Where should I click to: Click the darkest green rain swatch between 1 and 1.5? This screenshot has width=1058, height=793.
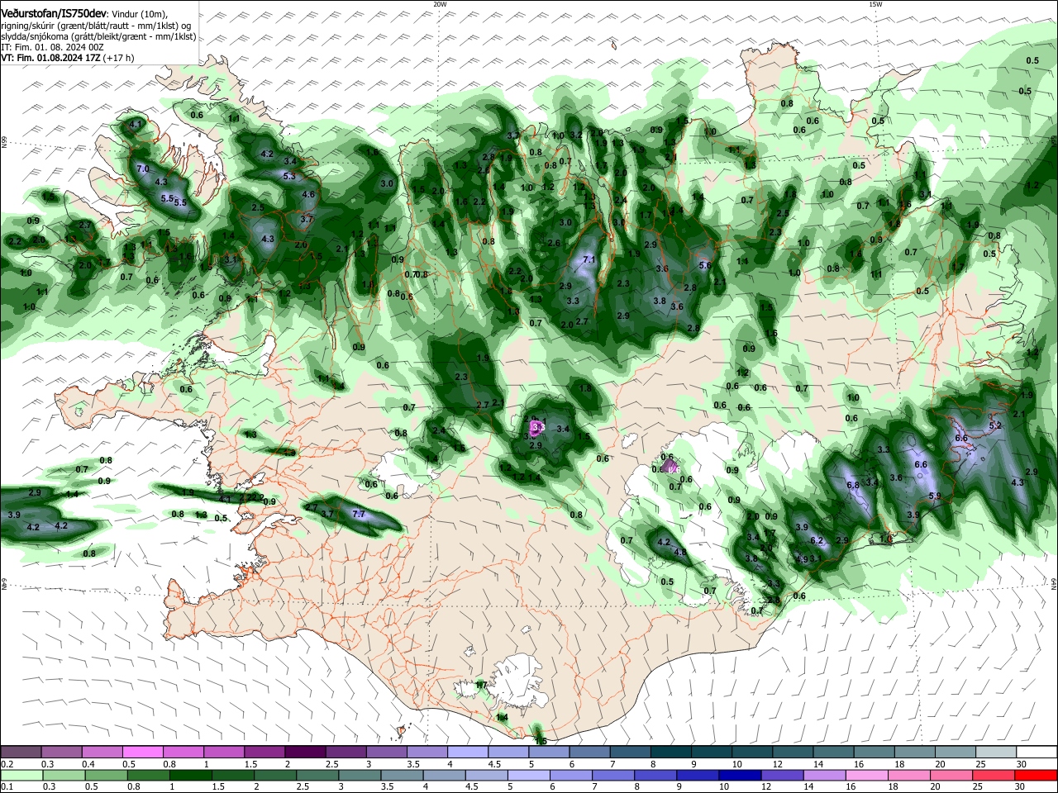pyautogui.click(x=190, y=776)
